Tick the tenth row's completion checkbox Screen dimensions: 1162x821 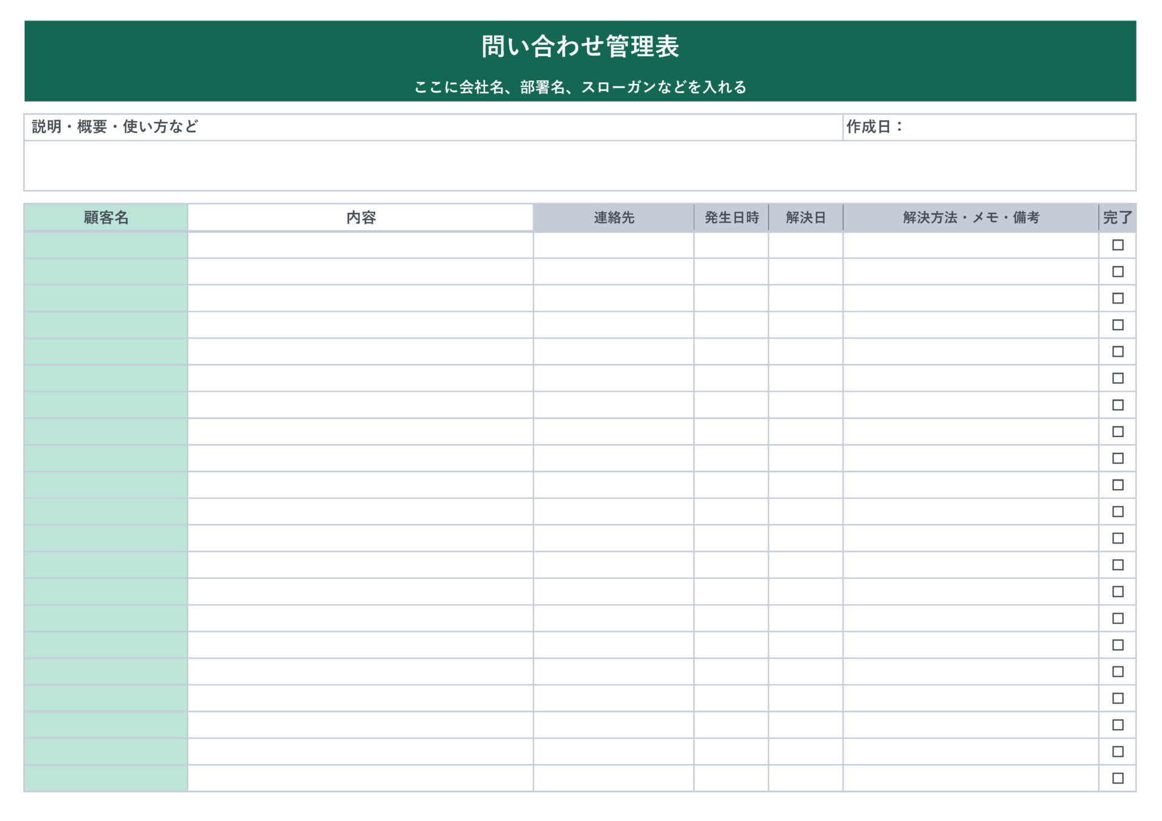coord(1117,485)
